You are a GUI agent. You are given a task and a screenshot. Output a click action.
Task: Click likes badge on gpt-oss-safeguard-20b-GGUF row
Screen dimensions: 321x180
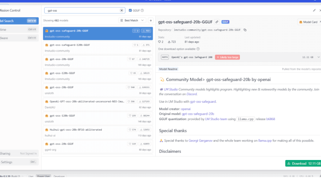tap(136, 31)
